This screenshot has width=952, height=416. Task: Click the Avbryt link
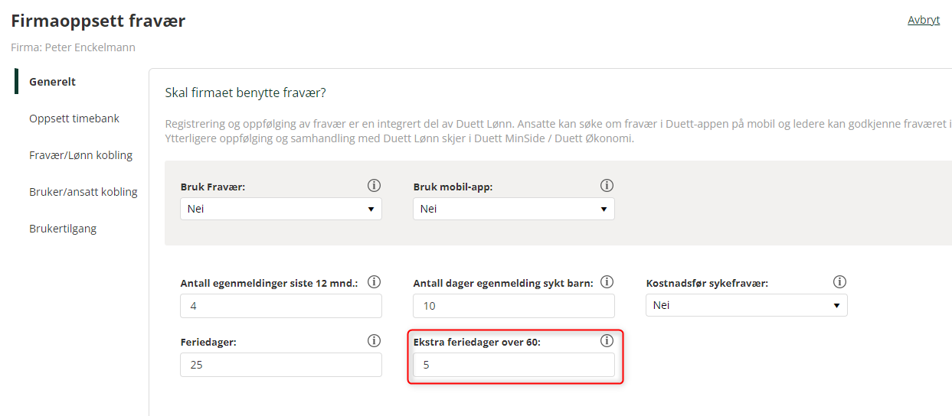(924, 20)
